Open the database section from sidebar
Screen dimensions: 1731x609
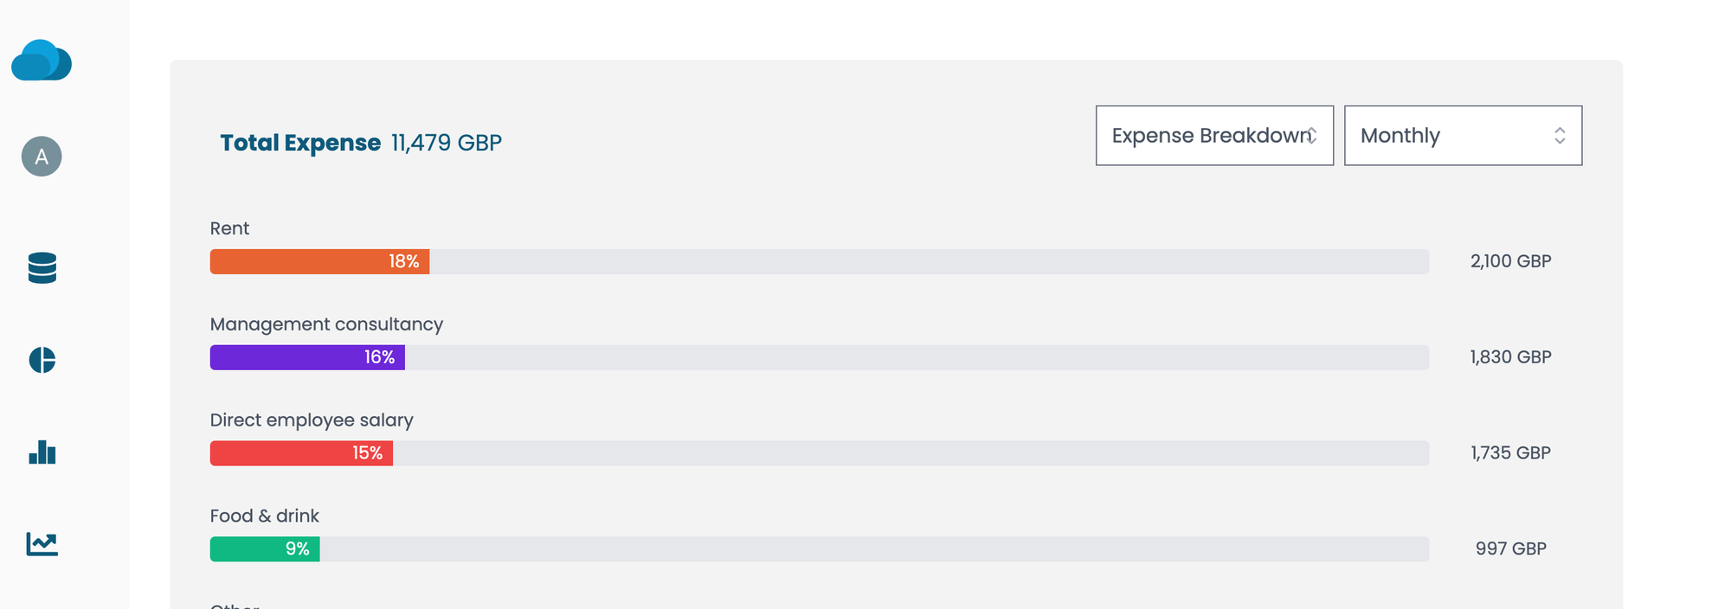[41, 269]
